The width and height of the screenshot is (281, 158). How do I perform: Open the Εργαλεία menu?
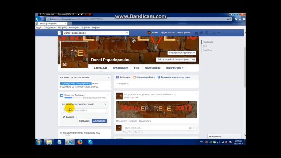[86, 28]
